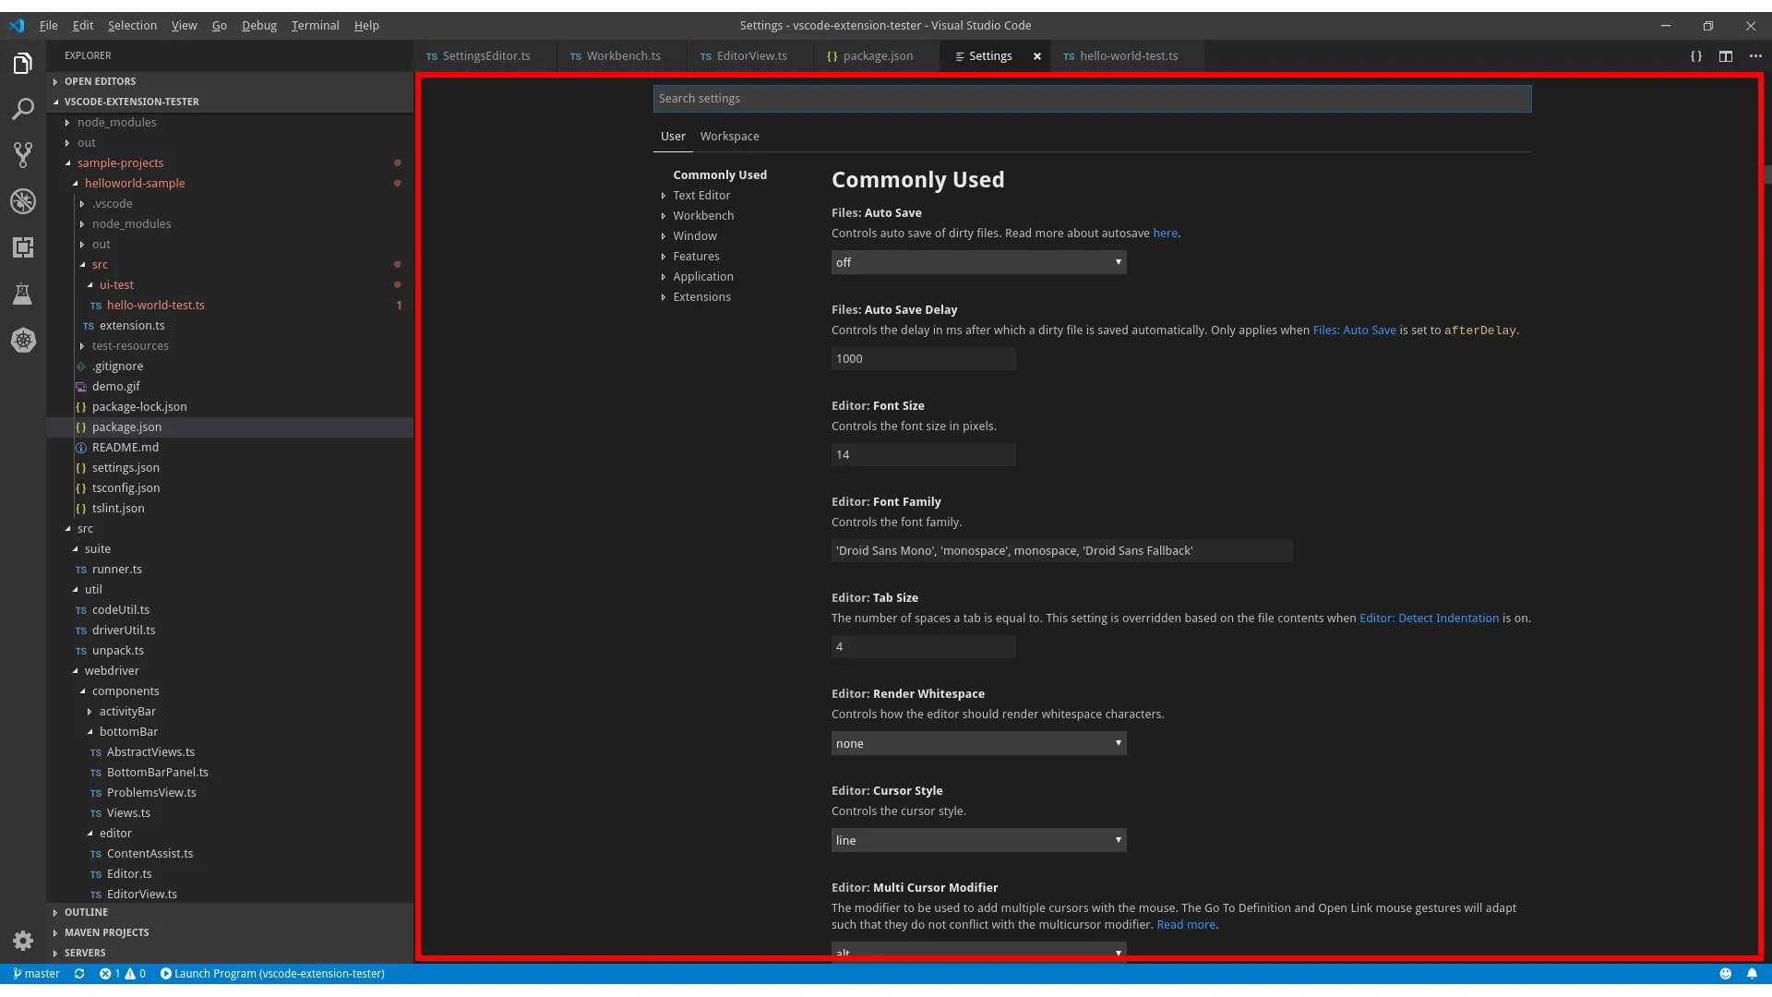Expand the Application settings category
The width and height of the screenshot is (1772, 997).
703,277
